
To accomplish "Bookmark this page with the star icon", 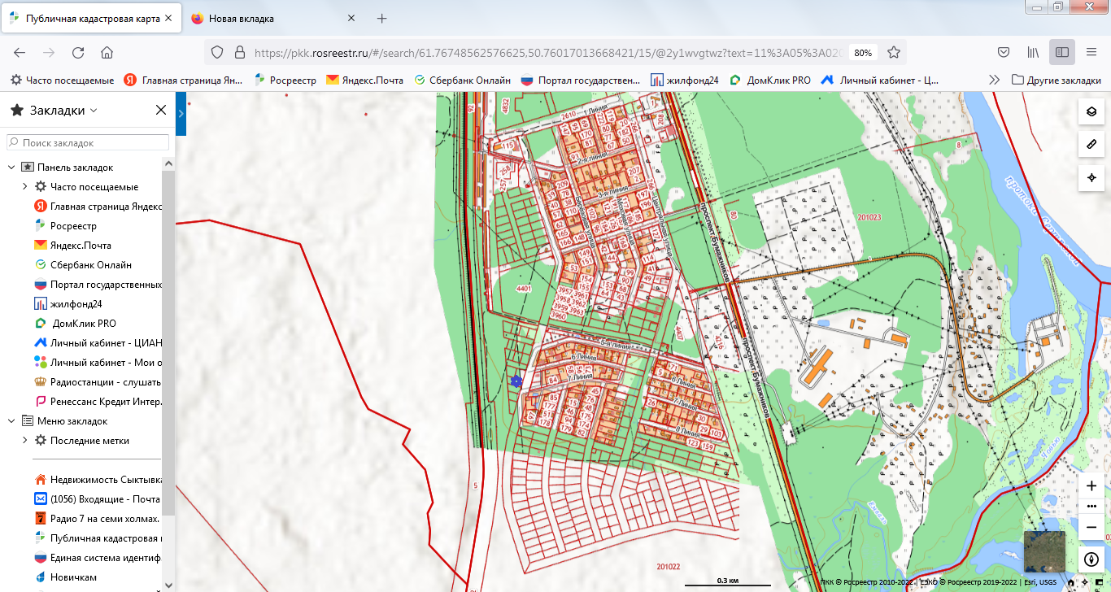I will coord(894,52).
